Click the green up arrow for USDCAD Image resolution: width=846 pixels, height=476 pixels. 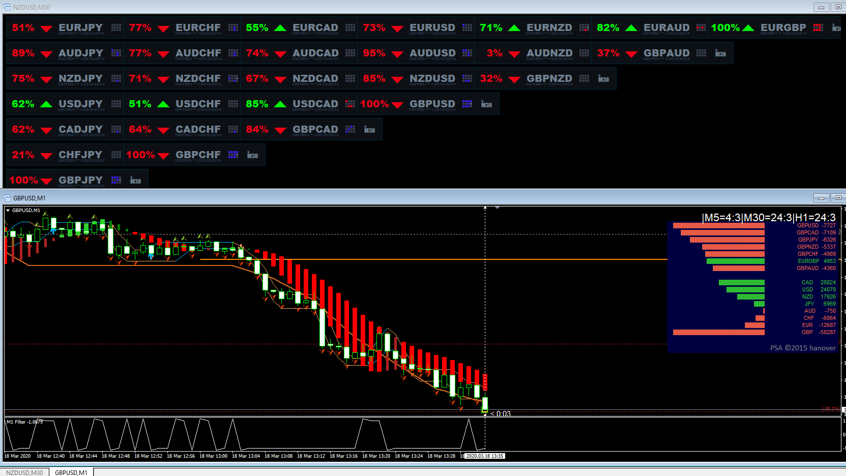click(x=280, y=104)
